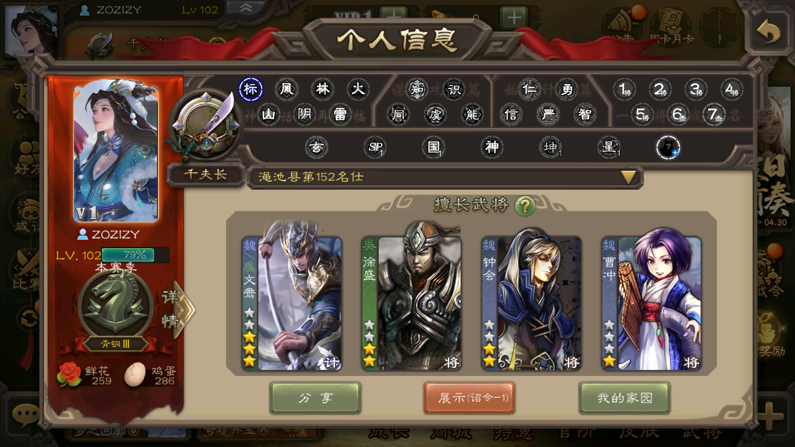Screen dimensions: 795x447
Task: Select the 风 badge icon
Action: click(287, 89)
